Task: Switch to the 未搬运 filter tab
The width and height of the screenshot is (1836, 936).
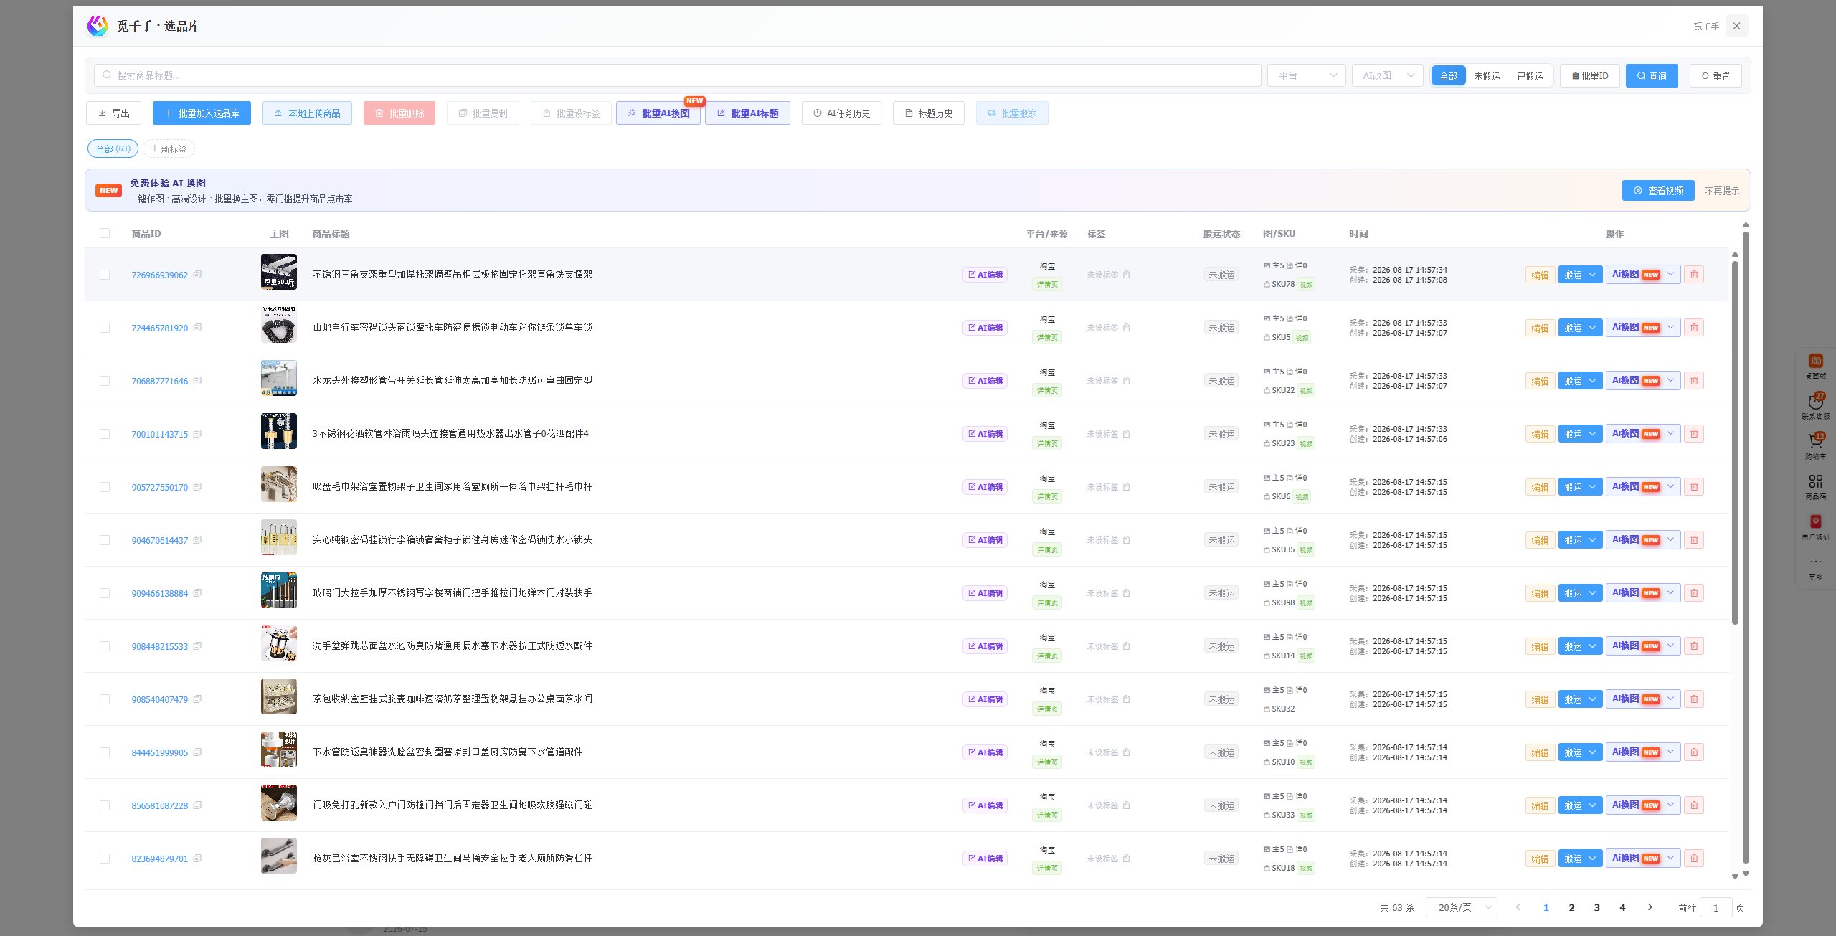Action: tap(1487, 76)
